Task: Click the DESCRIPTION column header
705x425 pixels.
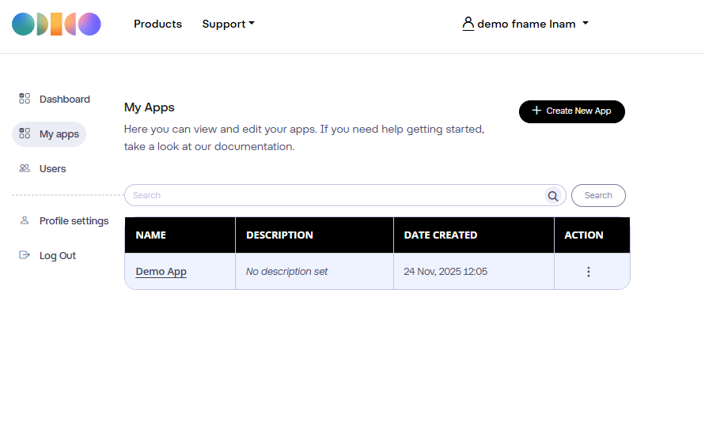Action: 279,235
